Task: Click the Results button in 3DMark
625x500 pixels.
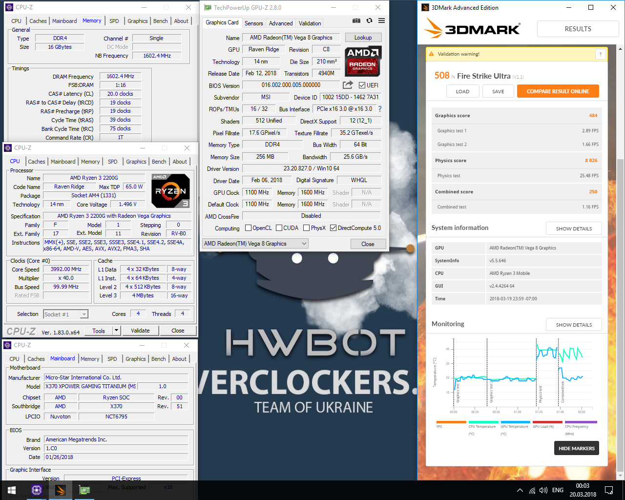Action: click(578, 29)
